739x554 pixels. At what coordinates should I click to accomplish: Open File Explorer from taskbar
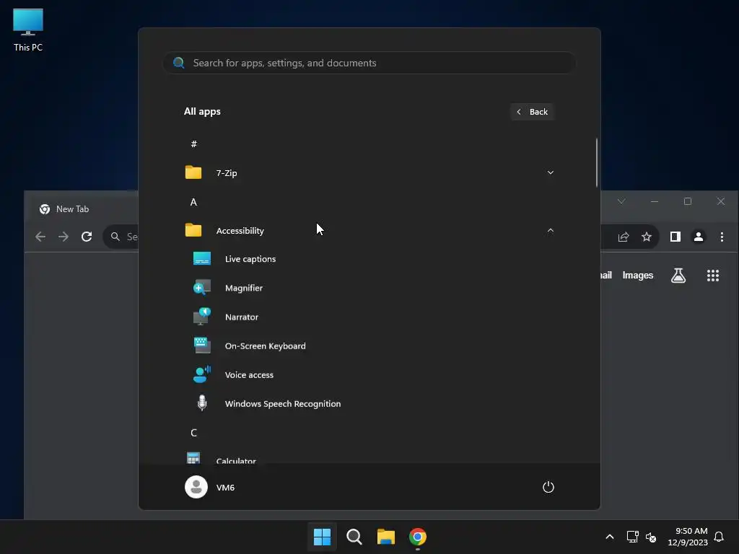pos(386,537)
